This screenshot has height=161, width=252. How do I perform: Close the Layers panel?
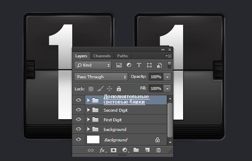coord(170,50)
